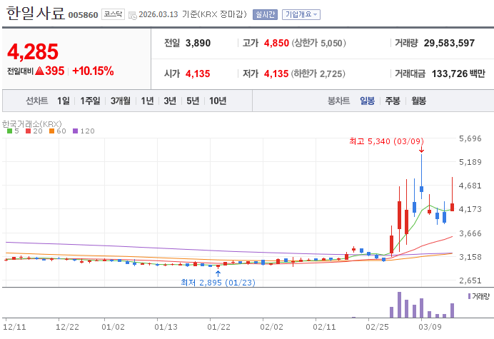Click the green 5-day moving average swatch
The height and width of the screenshot is (339, 494).
(9, 131)
